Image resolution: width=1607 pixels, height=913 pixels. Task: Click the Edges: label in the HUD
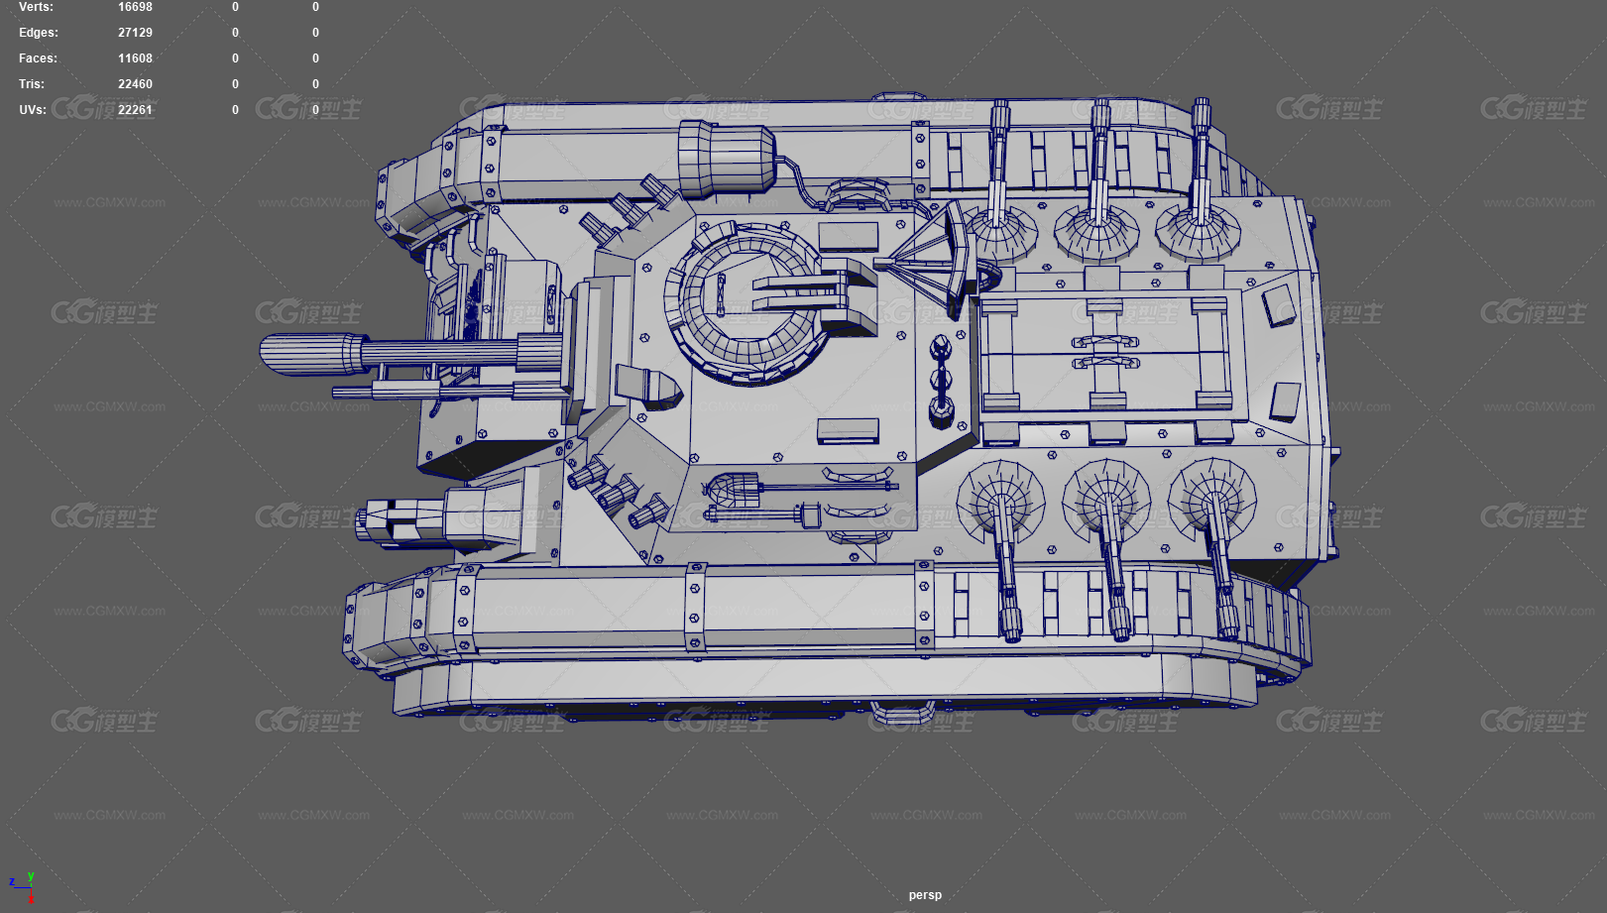pyautogui.click(x=38, y=33)
